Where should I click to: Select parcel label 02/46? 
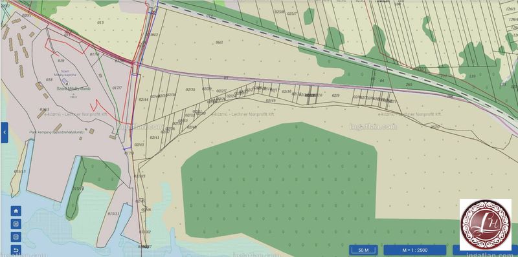tap(146, 210)
